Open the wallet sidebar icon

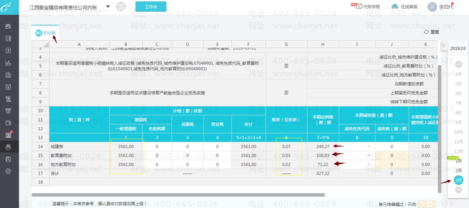8,123
